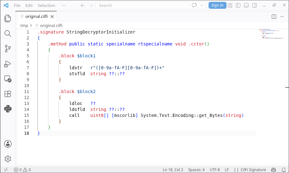Close the original.cilfi tab
This screenshot has width=289, height=173.
click(x=52, y=17)
